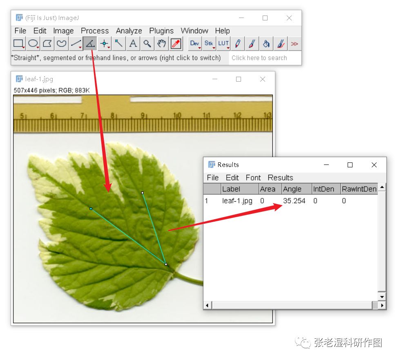Select the Pencil tool

(x=238, y=44)
